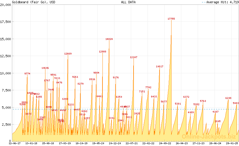Screen dimensions: 239x146
Task: Click the ALL DATA heading
Action: (x=128, y=2)
